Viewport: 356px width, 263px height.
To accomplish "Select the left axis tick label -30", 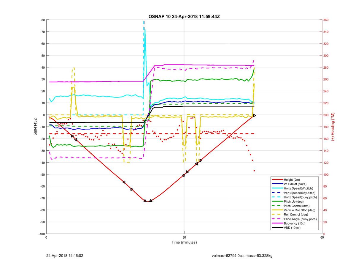I will click(x=42, y=151).
